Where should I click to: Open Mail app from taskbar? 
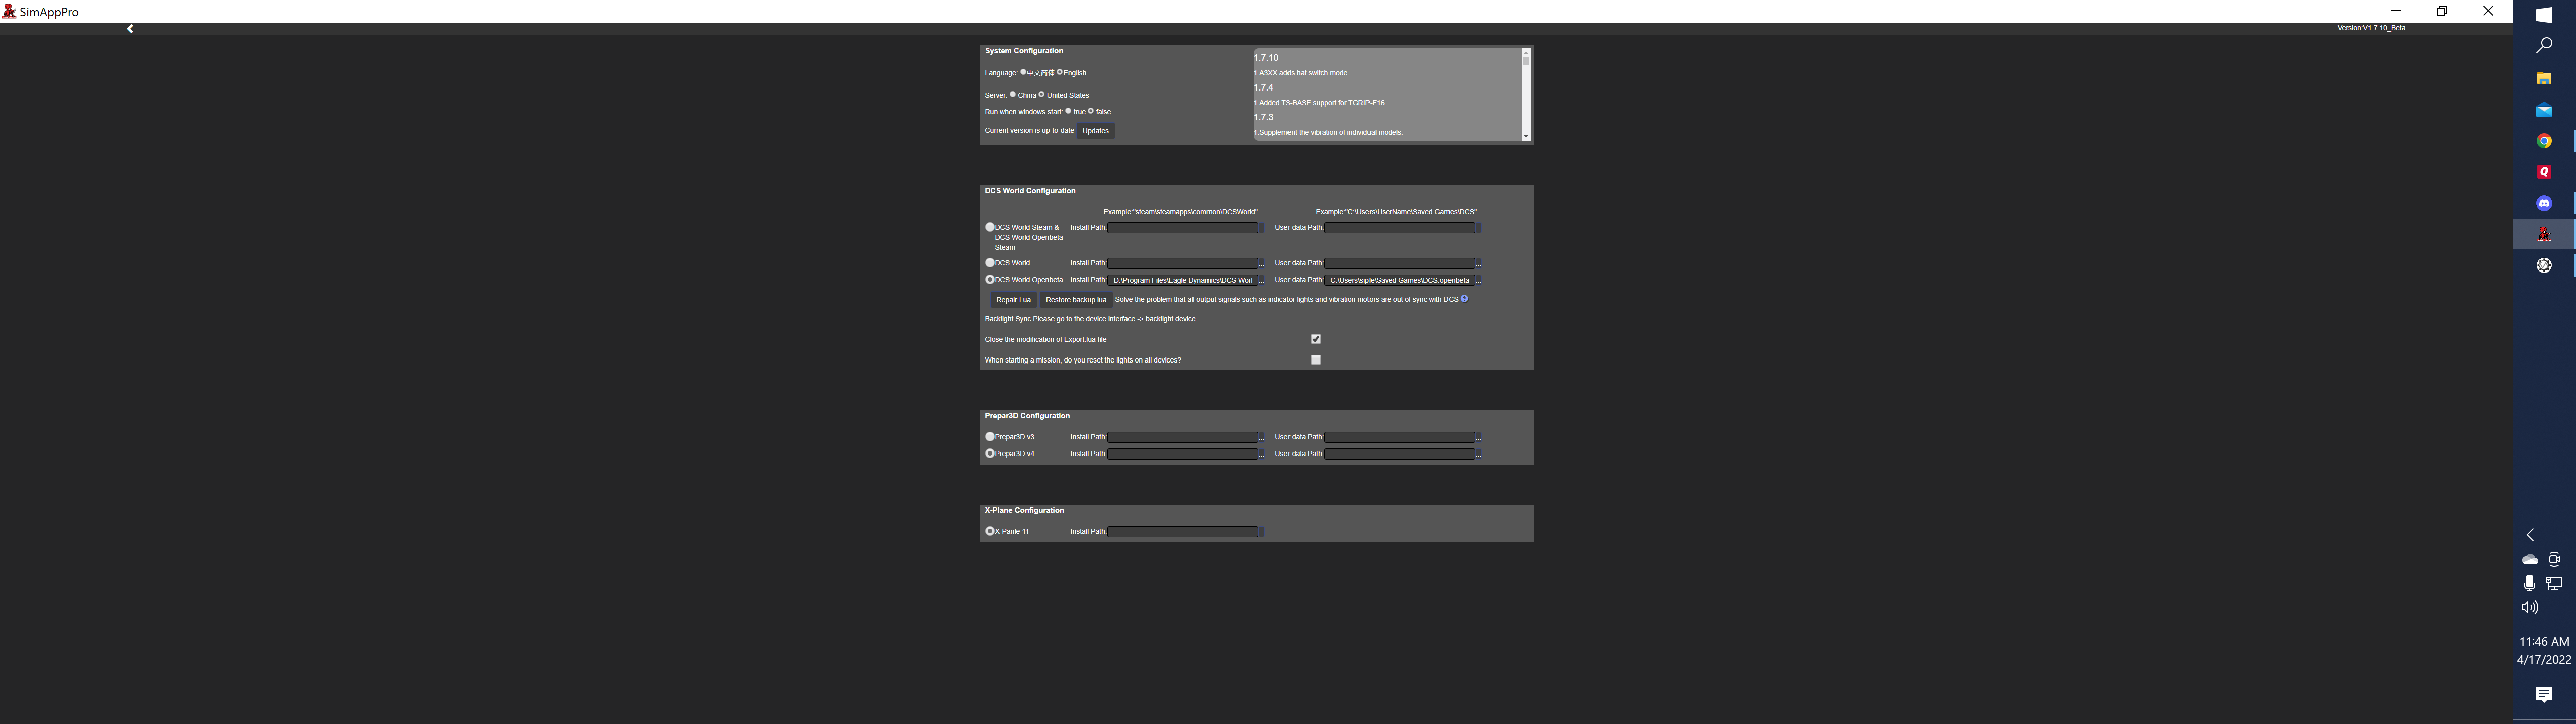tap(2544, 110)
